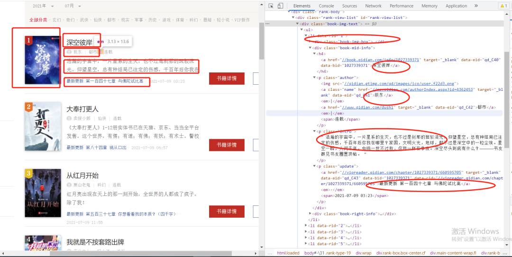Collapse the p class author node
The width and height of the screenshot is (512, 257).
tap(314, 78)
